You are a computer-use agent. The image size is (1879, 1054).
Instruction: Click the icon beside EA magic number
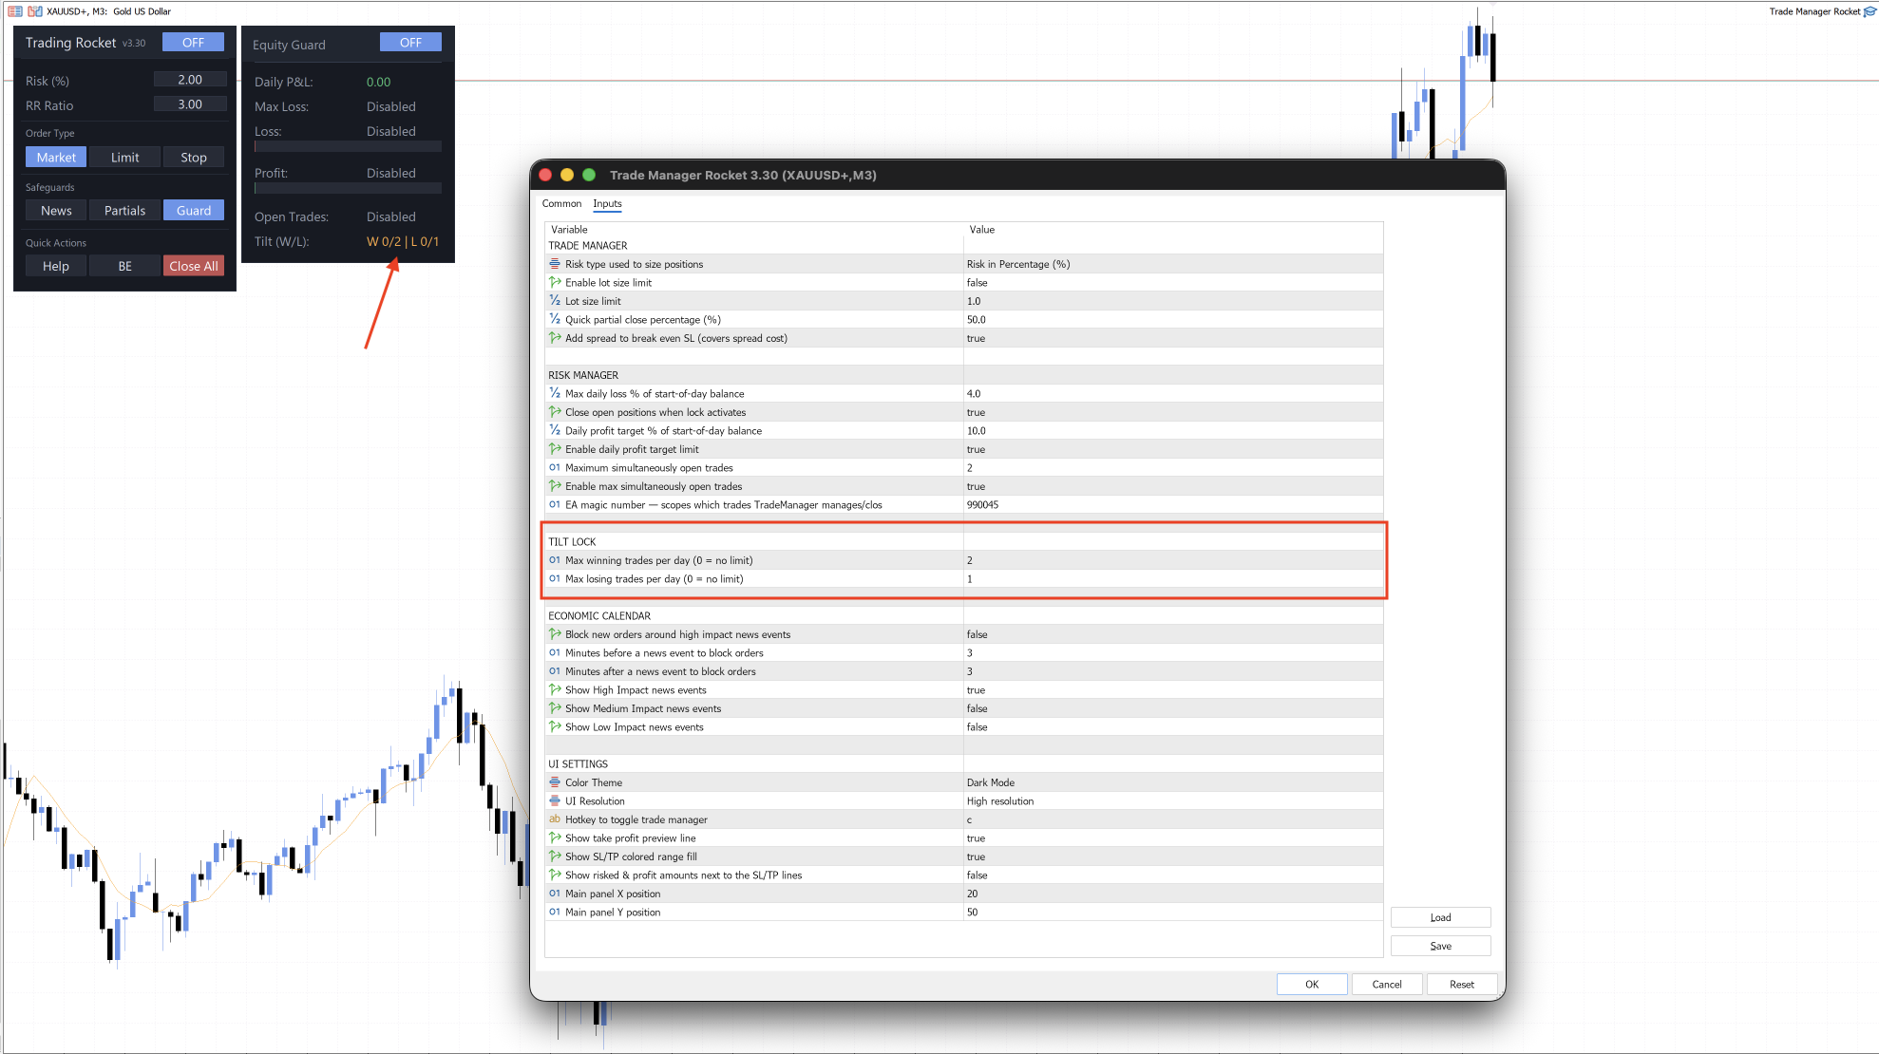[555, 504]
